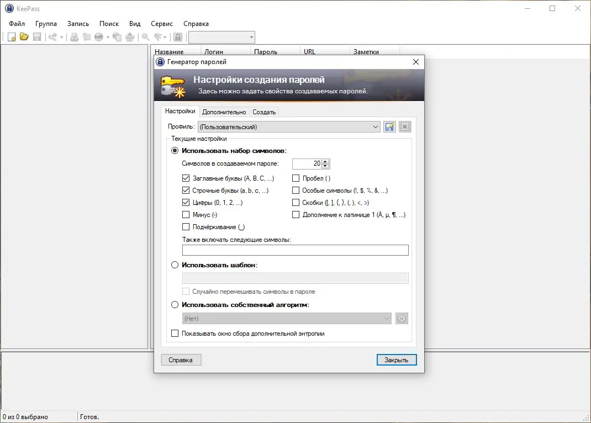Click the Логин column header
The height and width of the screenshot is (423, 591).
[225, 51]
